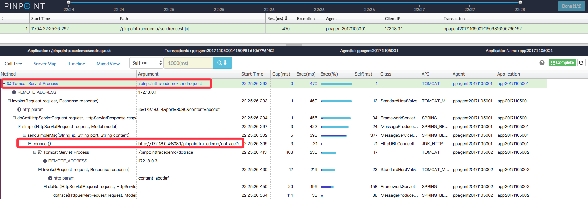Click the horizontal splitter handle between panels

(x=294, y=44)
